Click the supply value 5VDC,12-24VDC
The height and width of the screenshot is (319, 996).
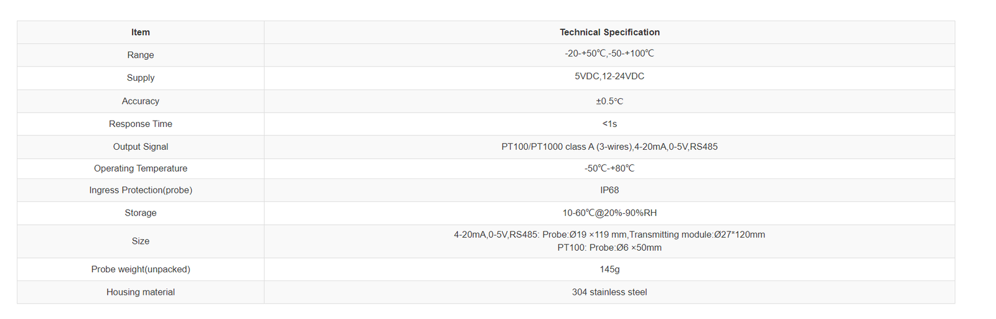[x=609, y=76]
